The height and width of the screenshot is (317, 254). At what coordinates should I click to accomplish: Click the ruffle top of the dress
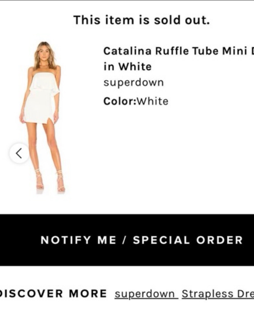tap(44, 82)
